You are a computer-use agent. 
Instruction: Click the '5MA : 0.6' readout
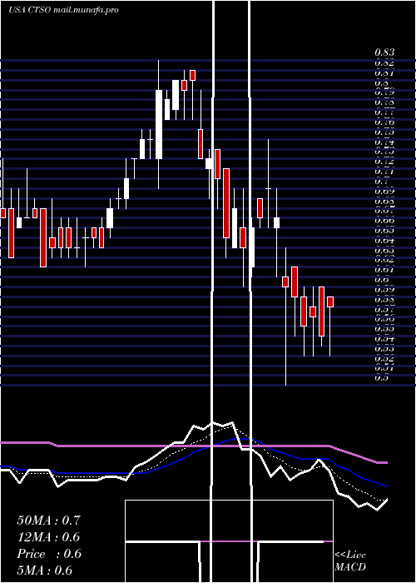[x=45, y=571]
